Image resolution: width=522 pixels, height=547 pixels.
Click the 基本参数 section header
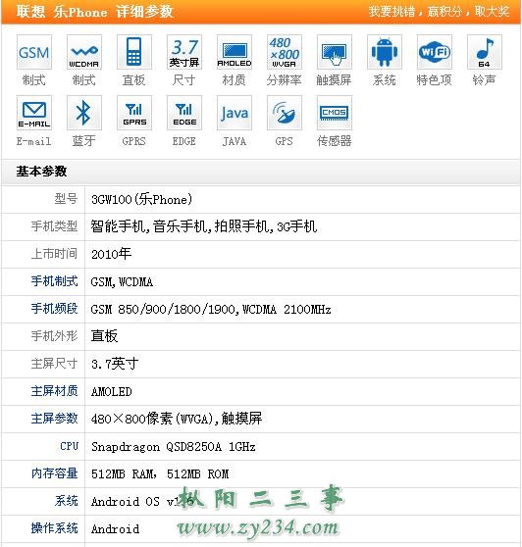pyautogui.click(x=41, y=172)
